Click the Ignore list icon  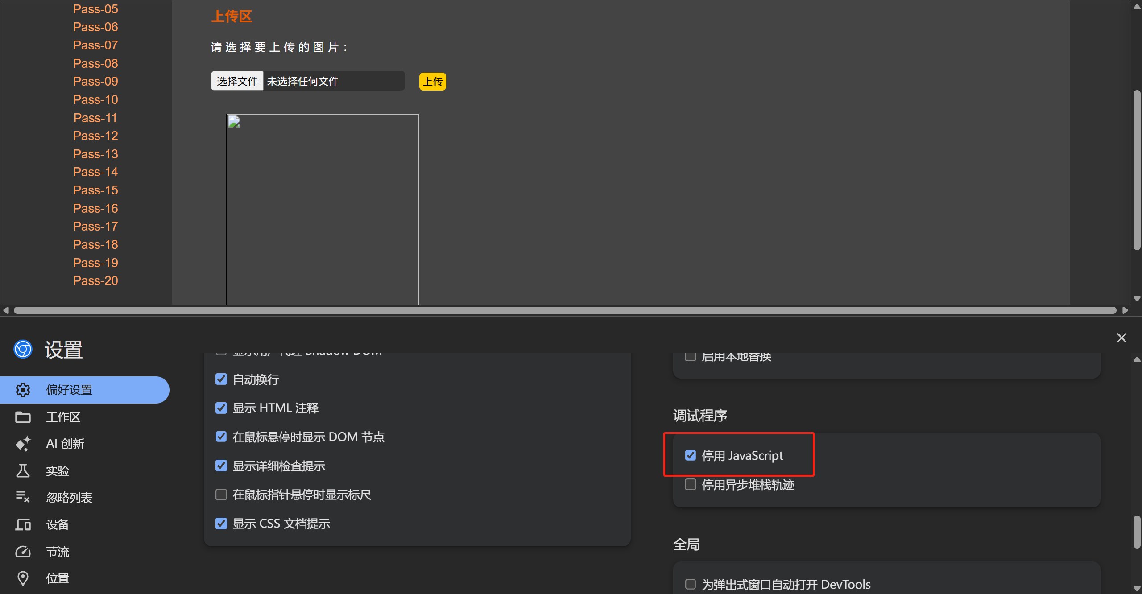click(x=23, y=497)
